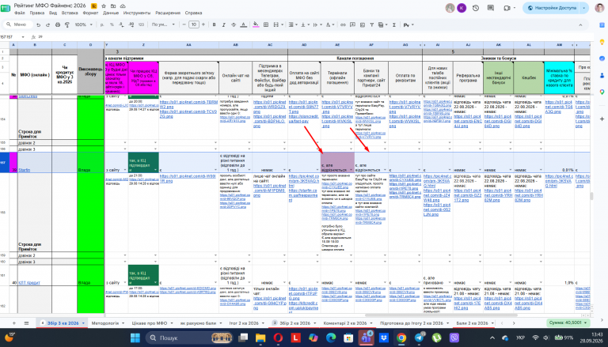Print the spreadsheet
Screen dimensions: 608x347
coord(57,25)
